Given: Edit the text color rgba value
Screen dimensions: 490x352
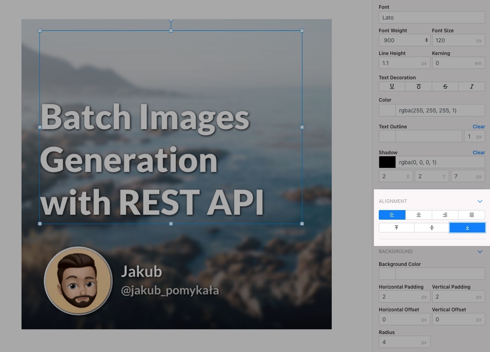Looking at the screenshot, I should (440, 110).
